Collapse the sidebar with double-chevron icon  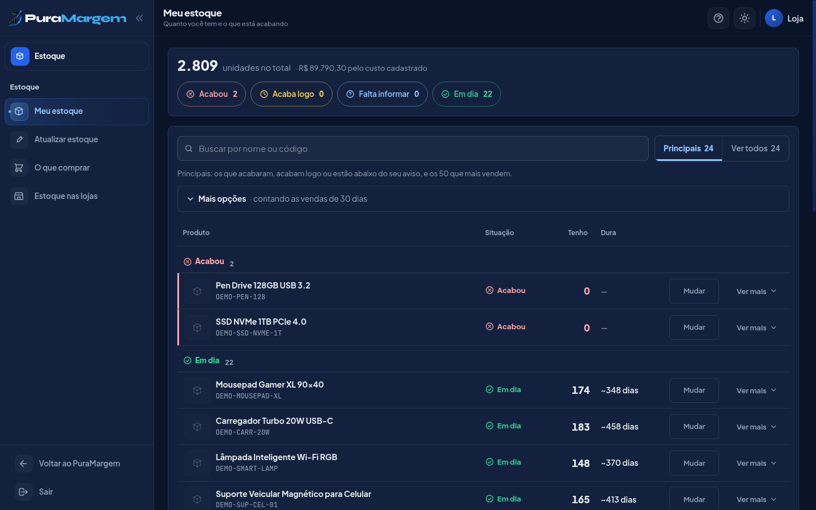coord(139,18)
